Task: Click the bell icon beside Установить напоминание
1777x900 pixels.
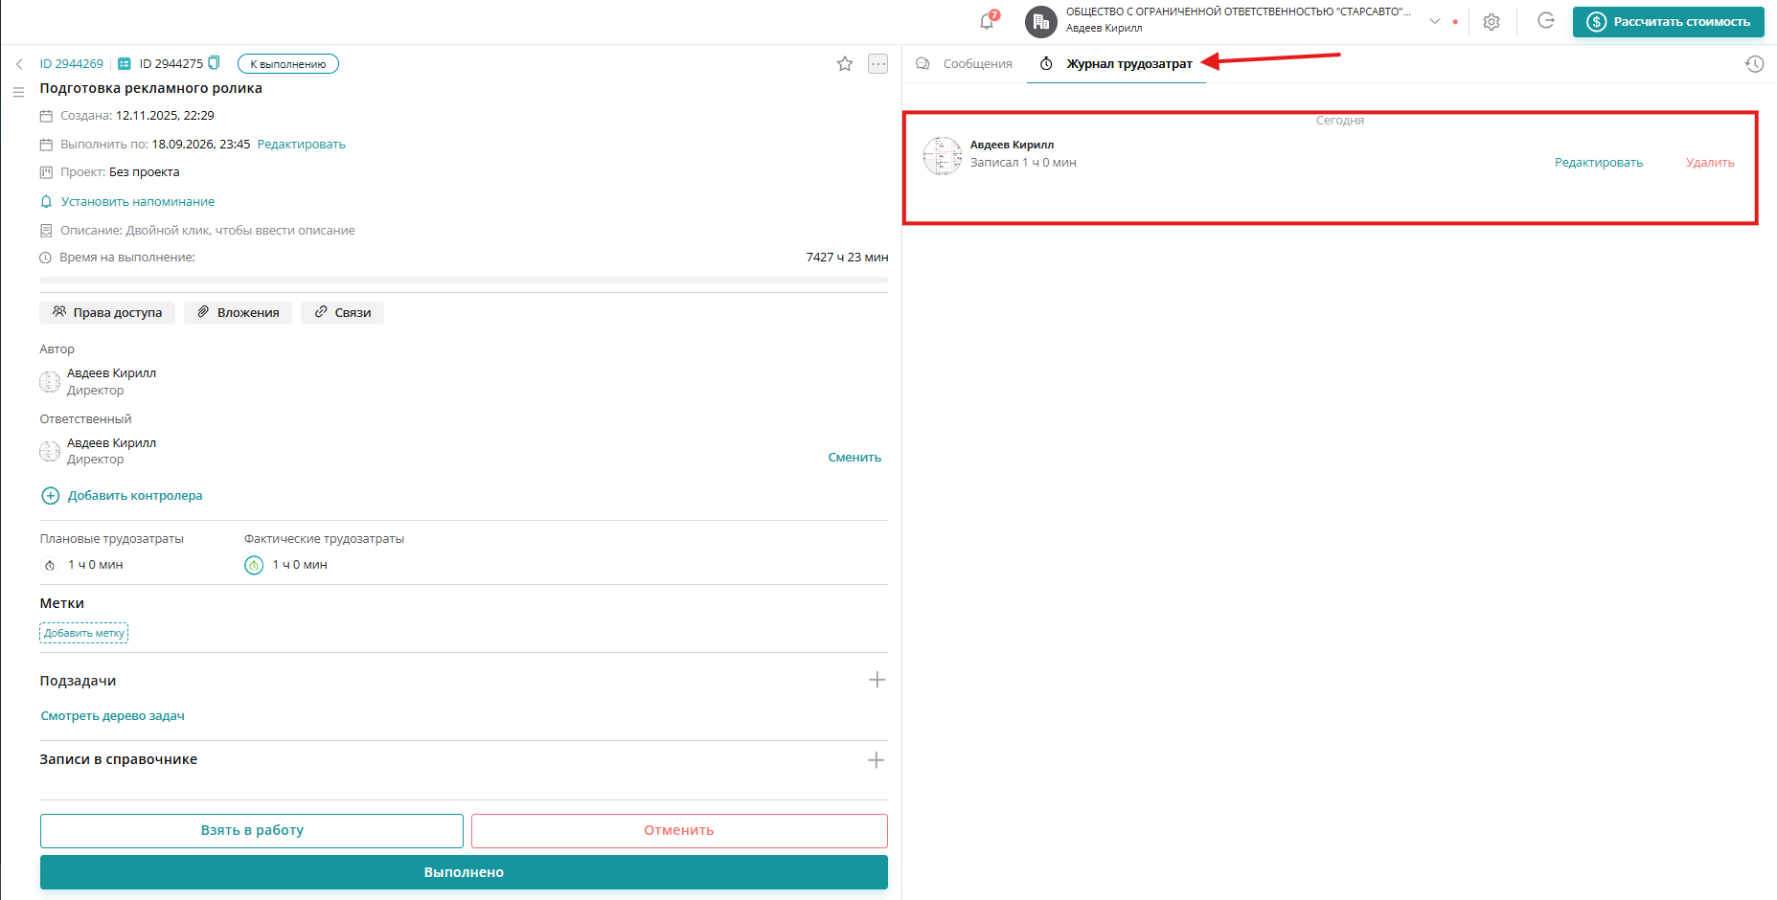Action: (46, 202)
